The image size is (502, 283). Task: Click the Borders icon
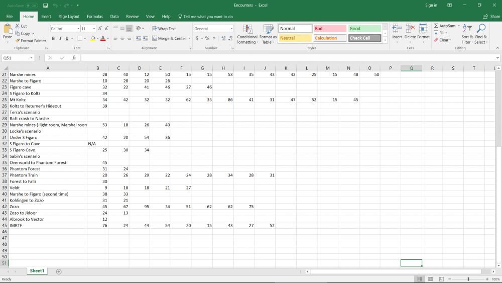point(80,38)
